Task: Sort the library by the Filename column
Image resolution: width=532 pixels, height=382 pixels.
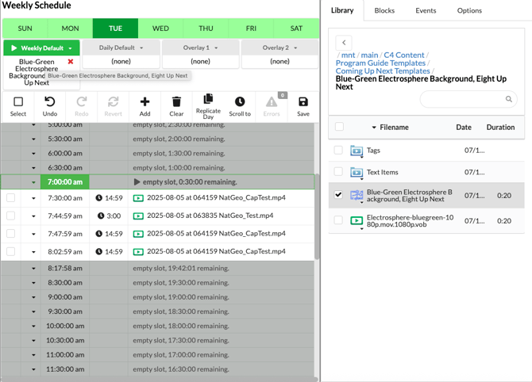Action: (x=394, y=128)
